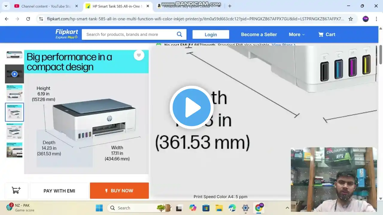The width and height of the screenshot is (383, 215).
Task: Open Task View on the taskbar
Action: point(179,208)
